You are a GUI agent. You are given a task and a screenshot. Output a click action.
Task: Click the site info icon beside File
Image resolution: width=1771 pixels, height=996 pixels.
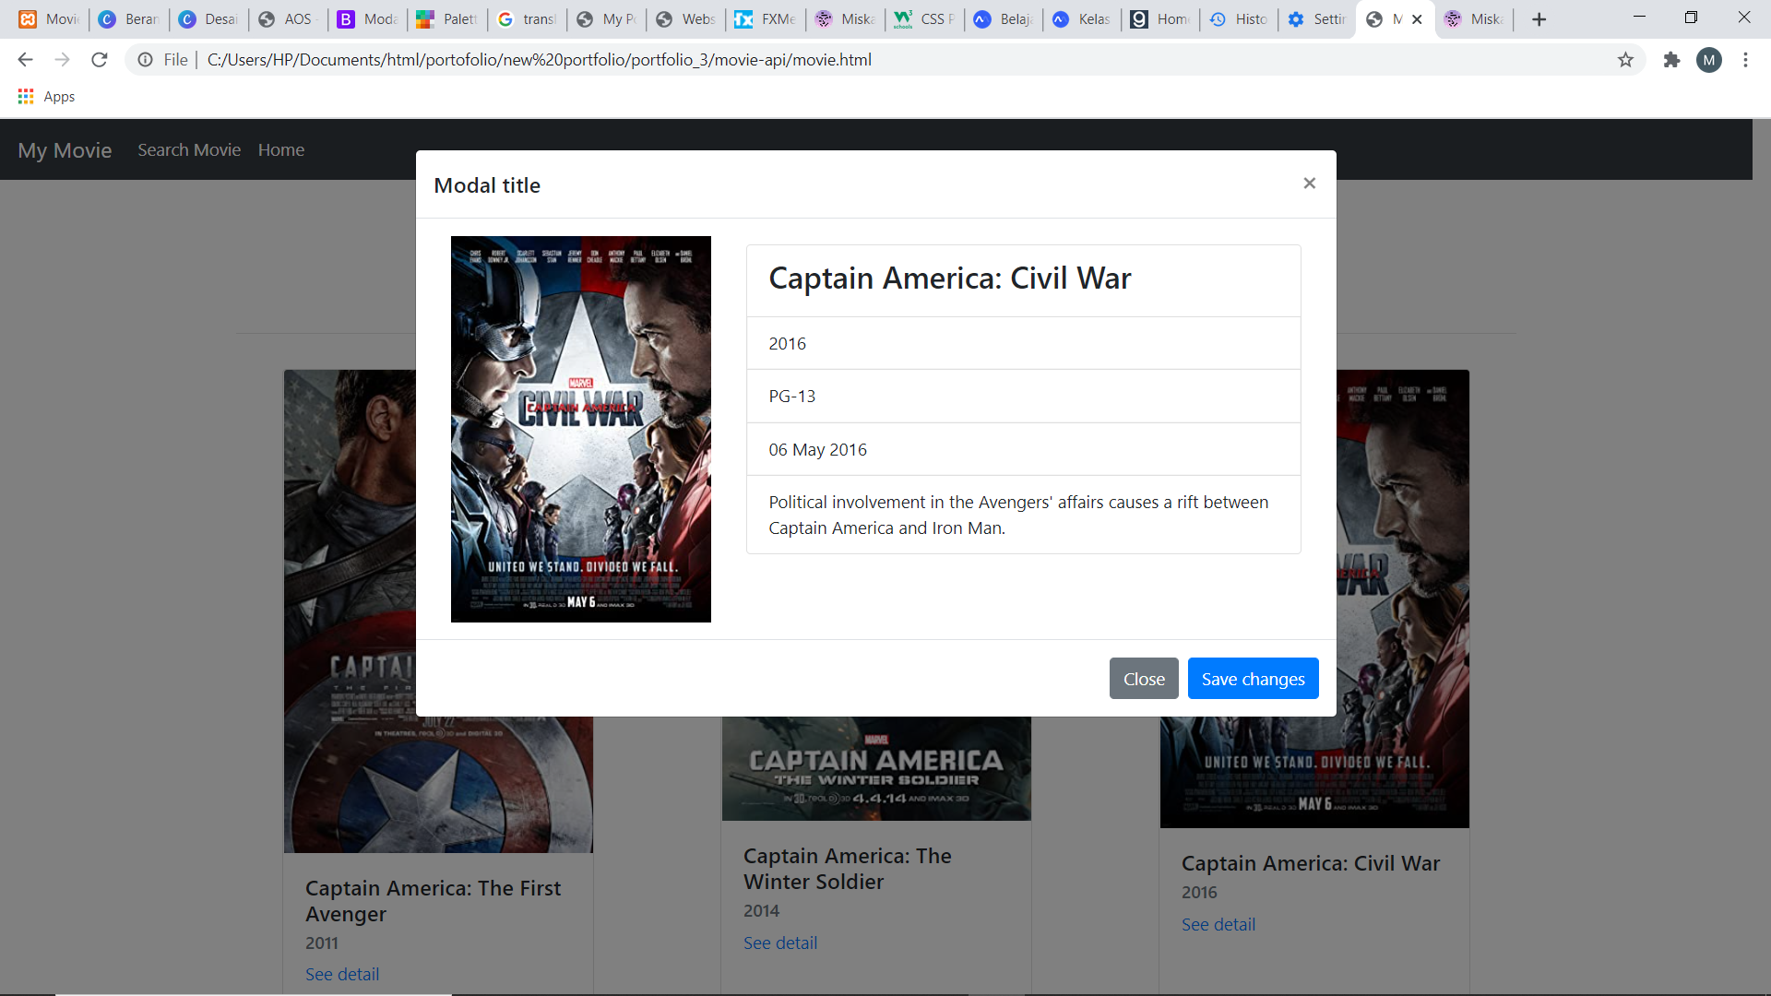pyautogui.click(x=145, y=60)
